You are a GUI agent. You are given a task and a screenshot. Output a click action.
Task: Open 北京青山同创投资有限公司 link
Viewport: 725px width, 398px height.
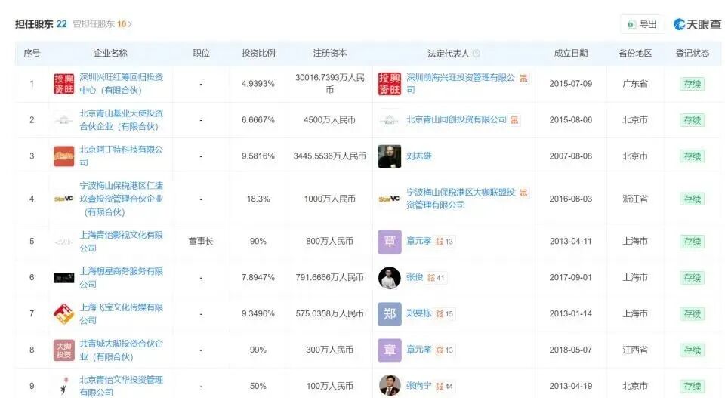(x=456, y=120)
